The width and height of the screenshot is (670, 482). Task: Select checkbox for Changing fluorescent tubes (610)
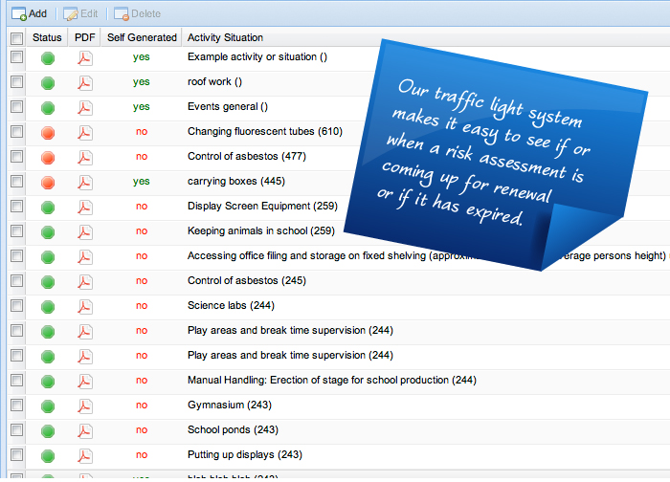click(x=16, y=131)
